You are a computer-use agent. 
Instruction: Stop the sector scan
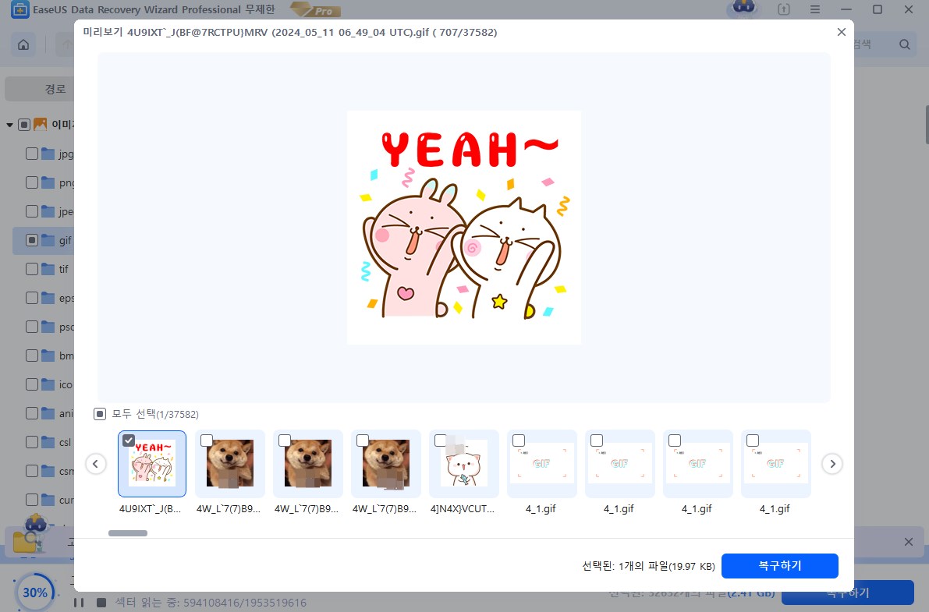click(x=101, y=603)
